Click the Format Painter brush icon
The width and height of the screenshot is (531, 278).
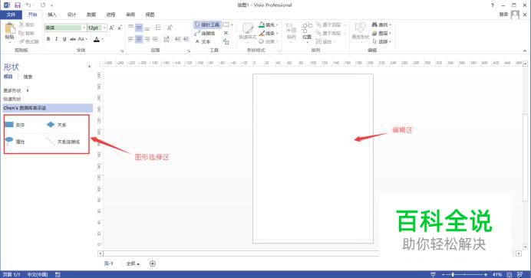(x=21, y=41)
